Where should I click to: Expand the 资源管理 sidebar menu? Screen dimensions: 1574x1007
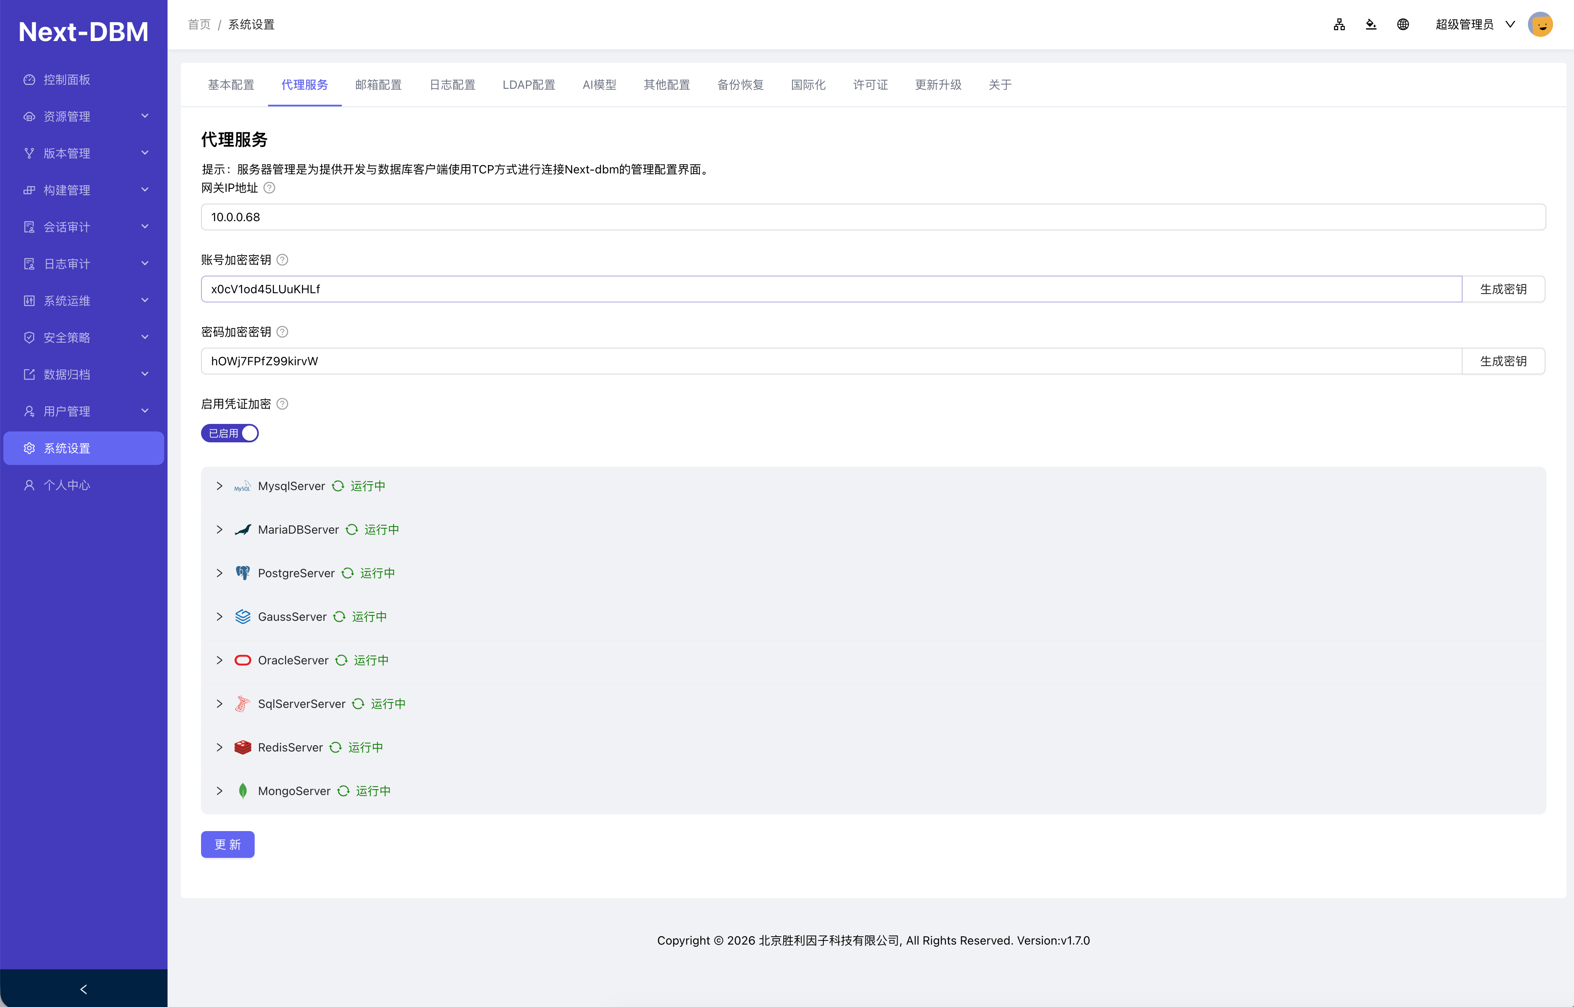tap(84, 116)
